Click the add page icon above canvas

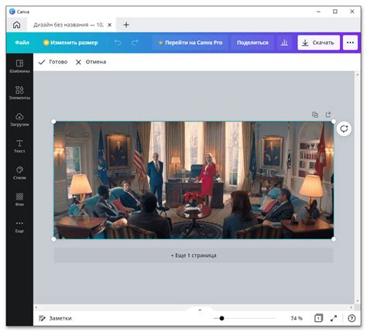(328, 115)
